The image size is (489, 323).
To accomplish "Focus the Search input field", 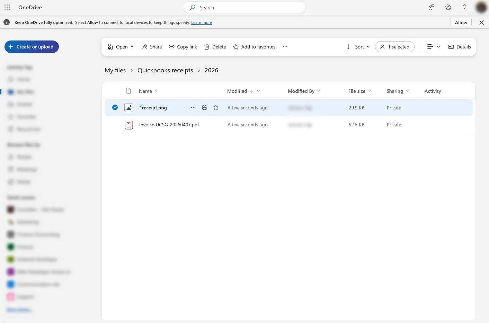I will pos(244,8).
